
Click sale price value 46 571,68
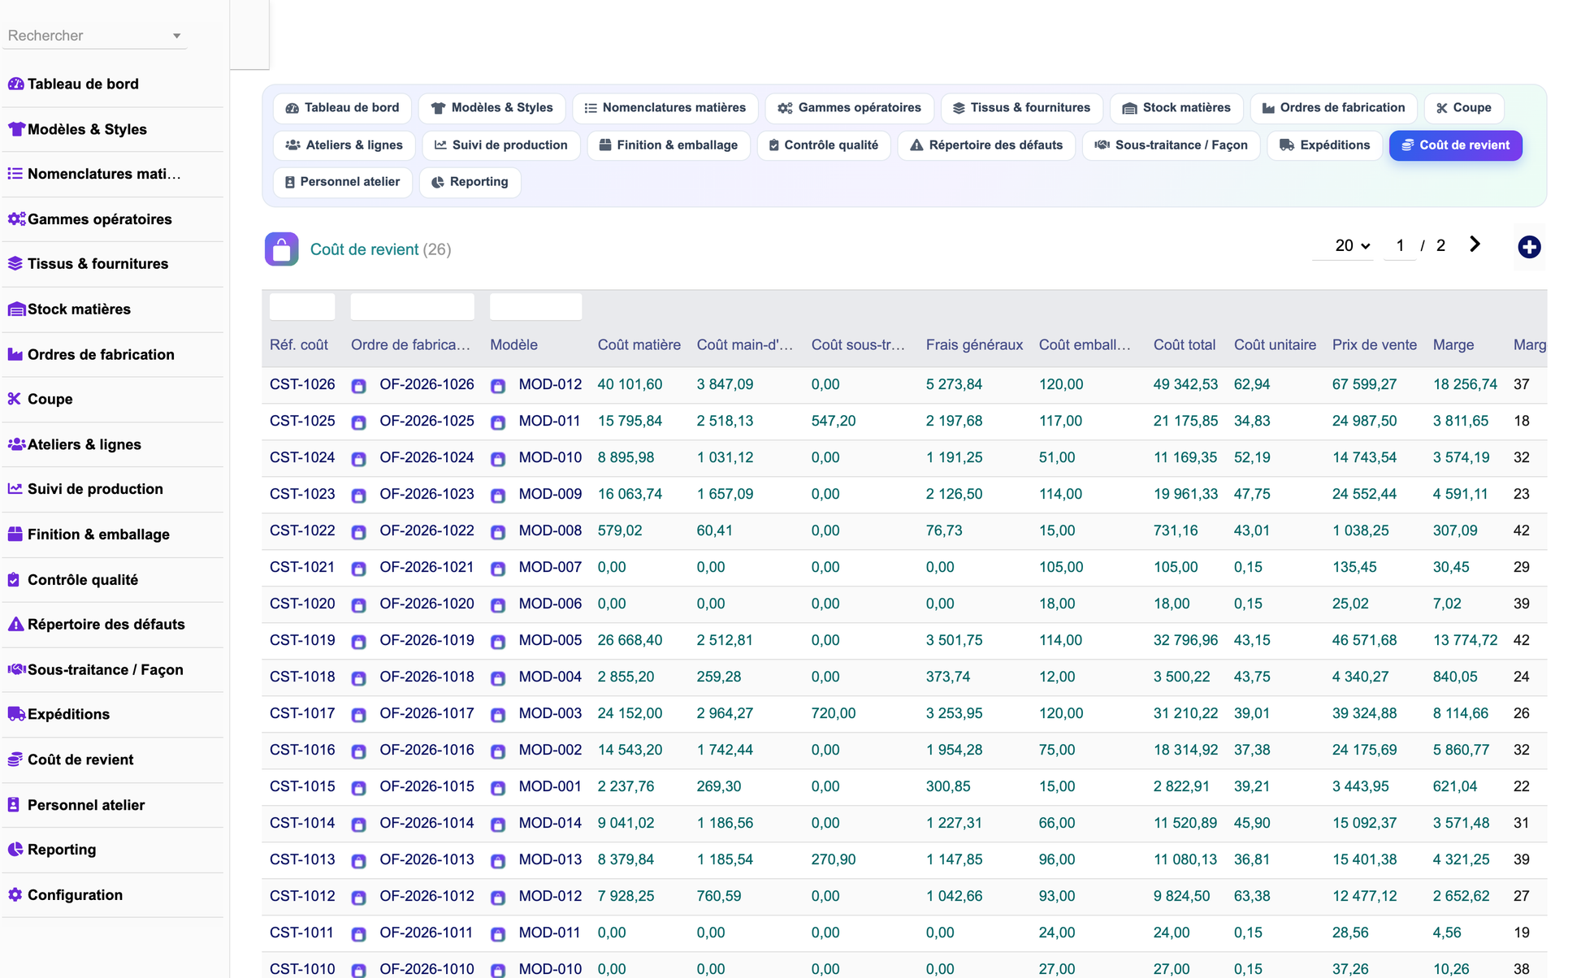(x=1365, y=640)
